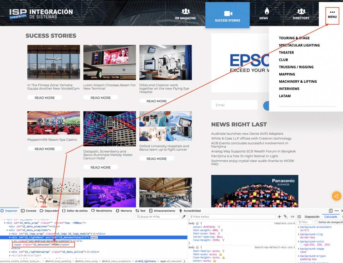The width and height of the screenshot is (343, 263).
Task: Expand computed background-attachment property
Action: coord(299,227)
